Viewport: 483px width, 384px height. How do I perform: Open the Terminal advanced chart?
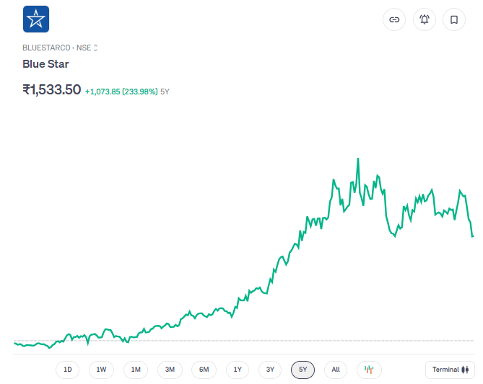tap(450, 370)
